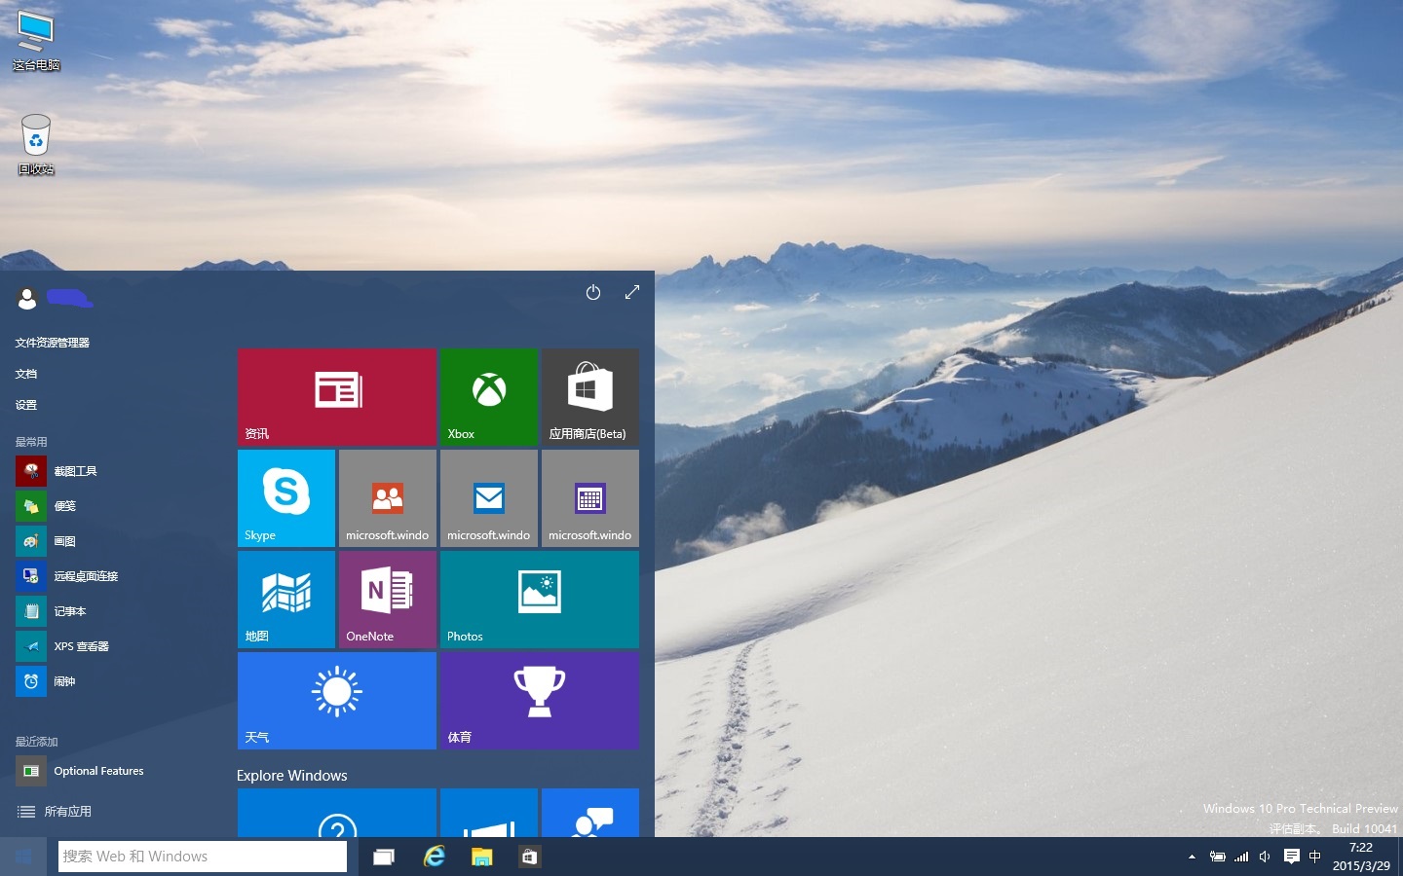The height and width of the screenshot is (876, 1403).
Task: Toggle the 中 input method indicator
Action: pyautogui.click(x=1315, y=857)
